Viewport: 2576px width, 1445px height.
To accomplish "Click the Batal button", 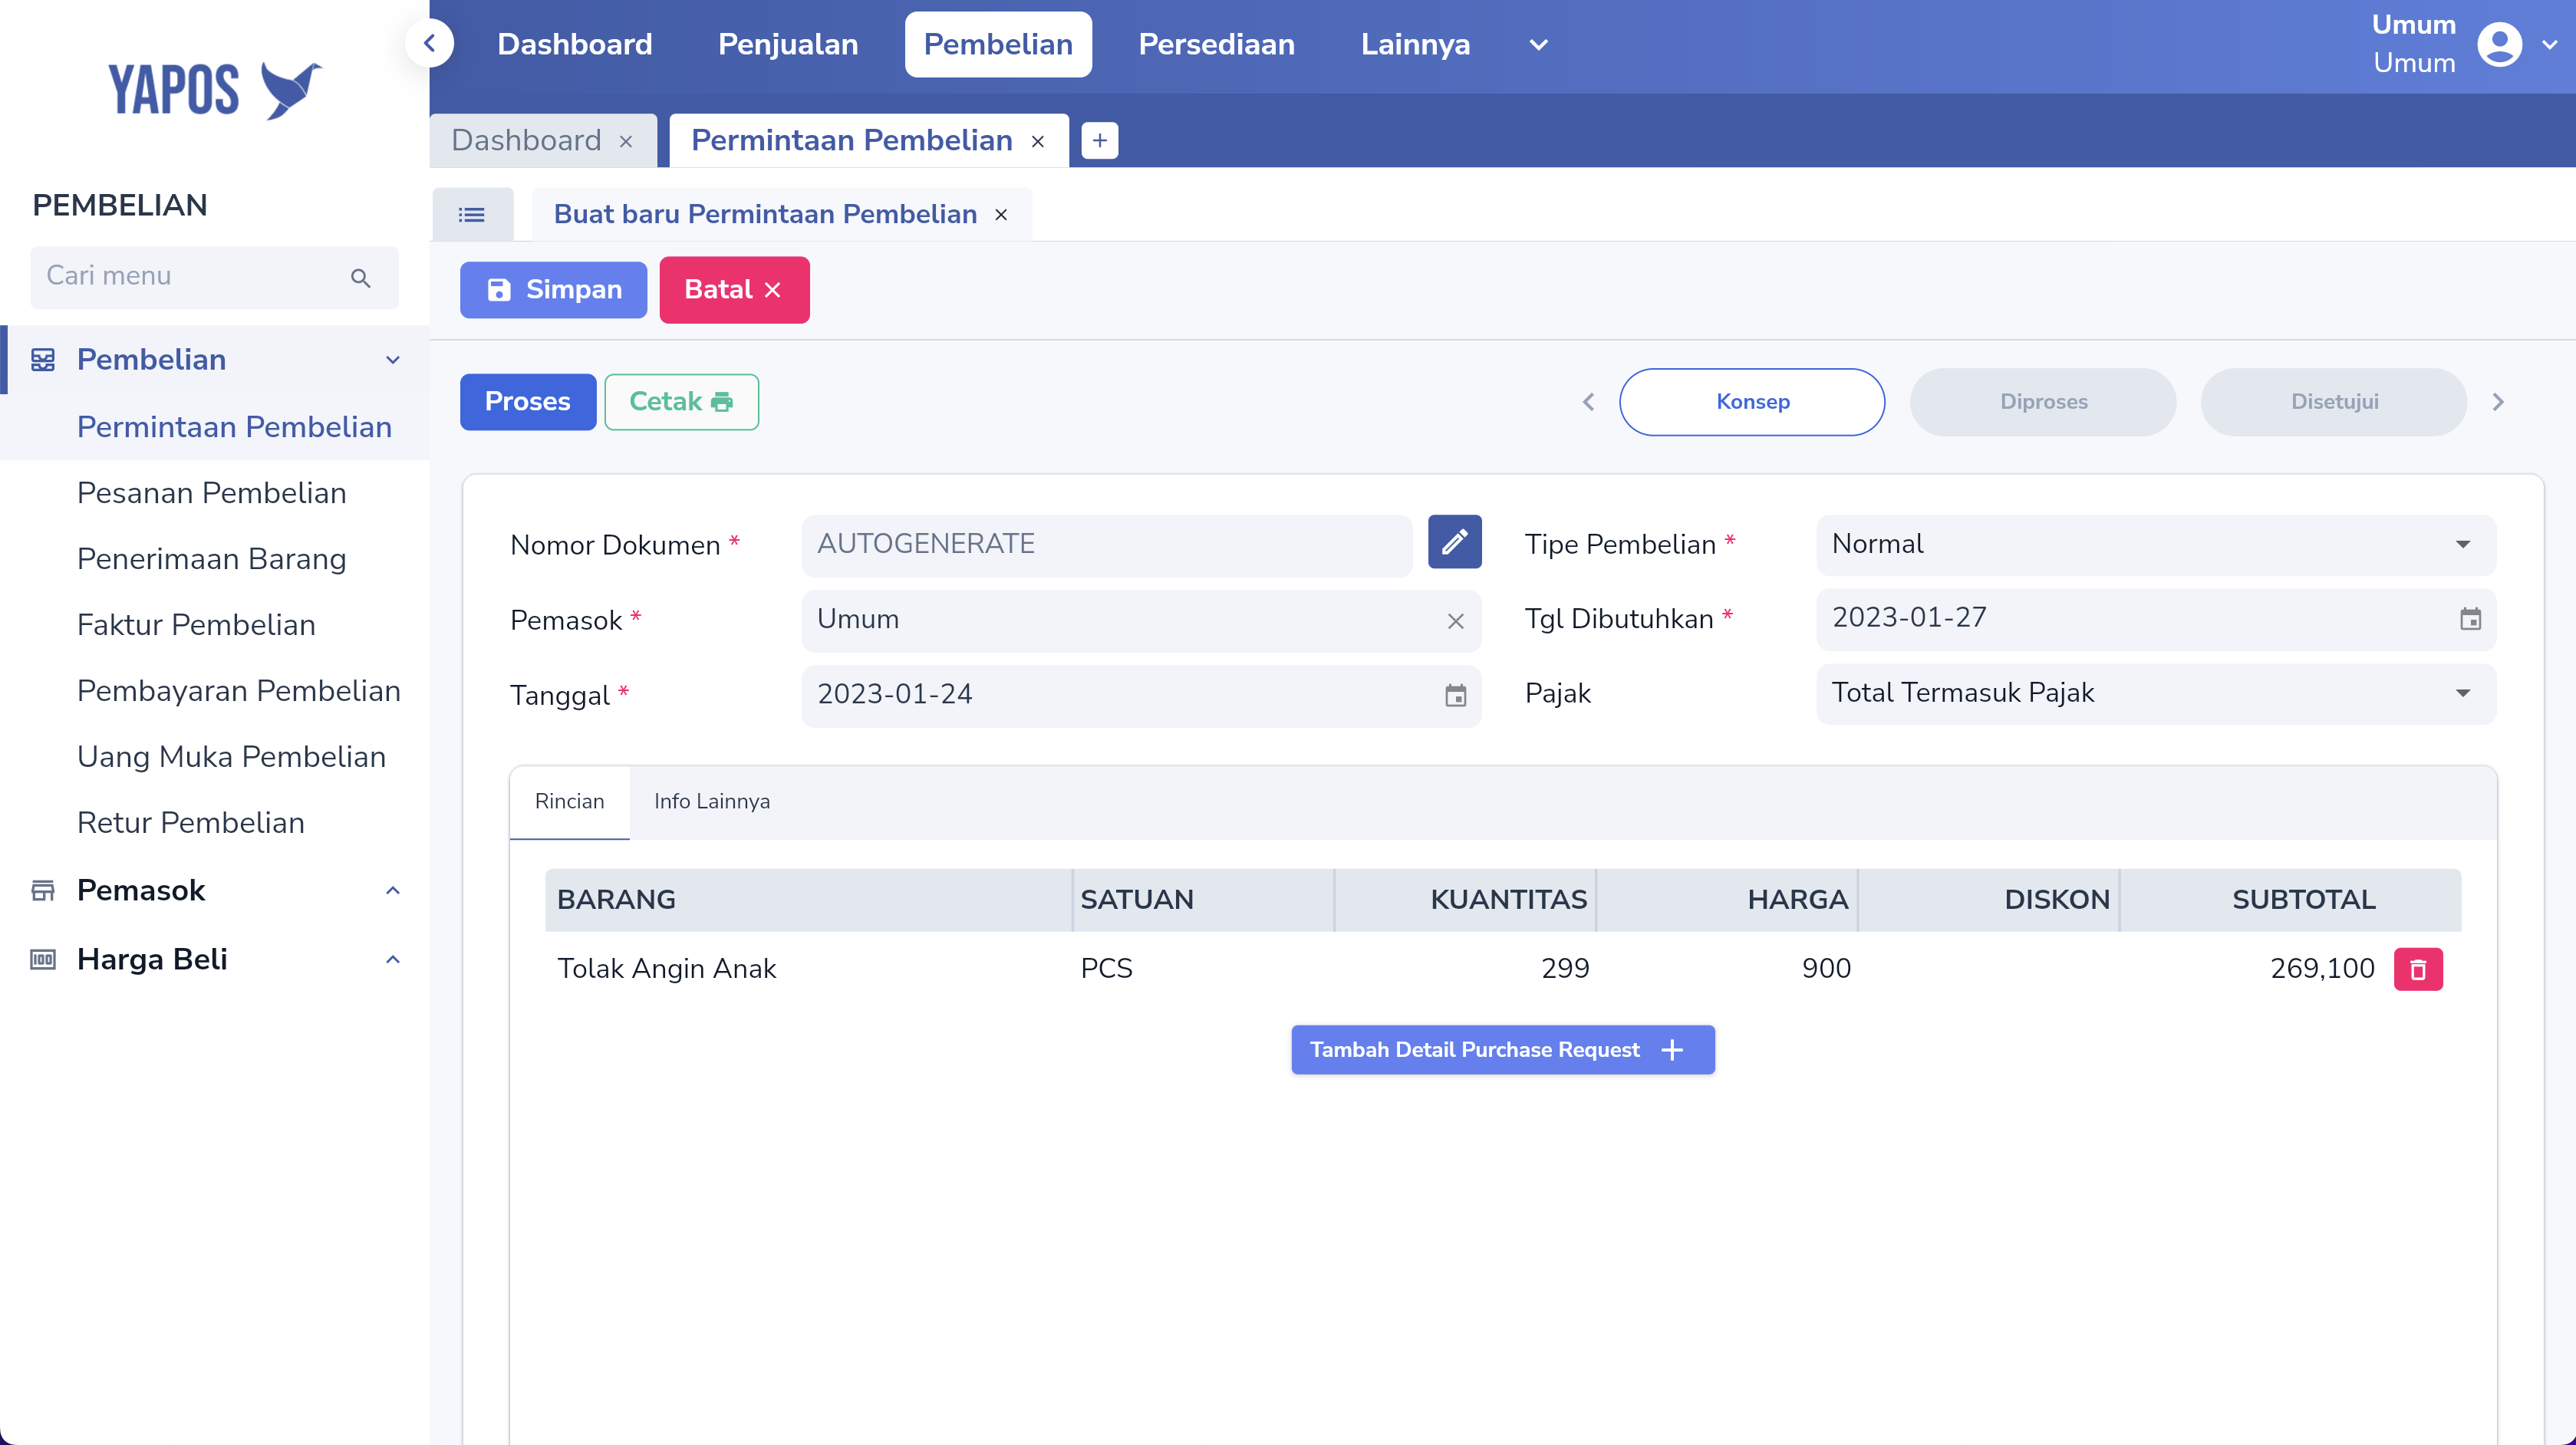I will (x=734, y=290).
